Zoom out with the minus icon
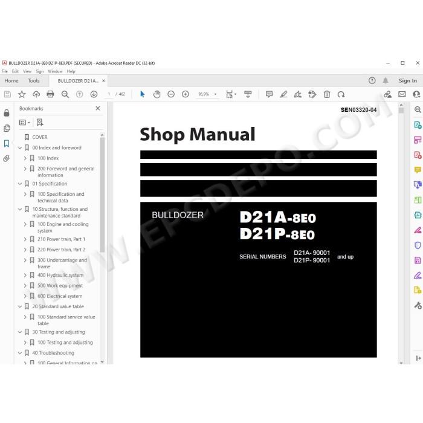This screenshot has width=423, height=423. [x=171, y=94]
